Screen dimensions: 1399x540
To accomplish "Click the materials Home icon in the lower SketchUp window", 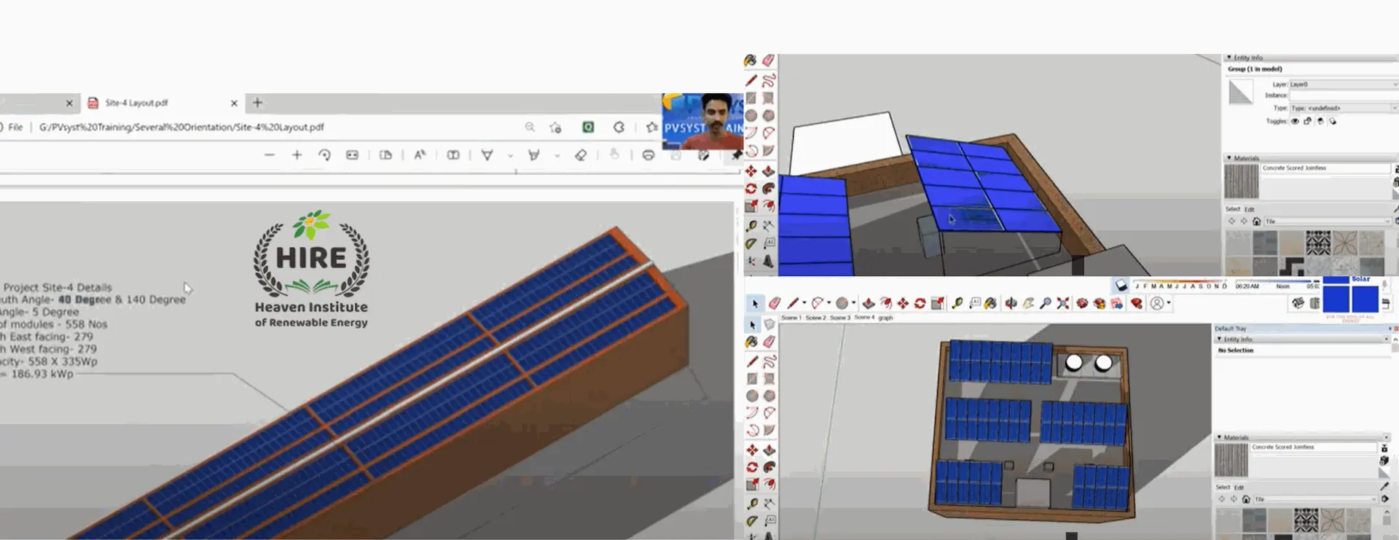I will point(1246,499).
